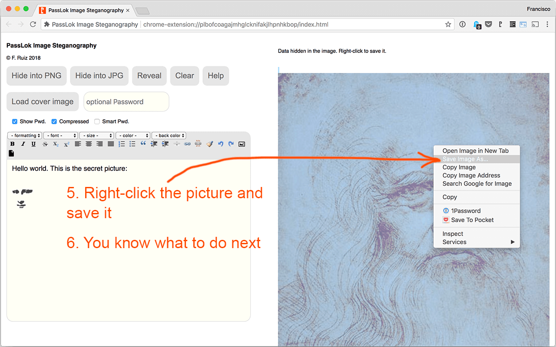Image resolution: width=556 pixels, height=347 pixels.
Task: Underline text with the U icon
Action: [x=33, y=144]
